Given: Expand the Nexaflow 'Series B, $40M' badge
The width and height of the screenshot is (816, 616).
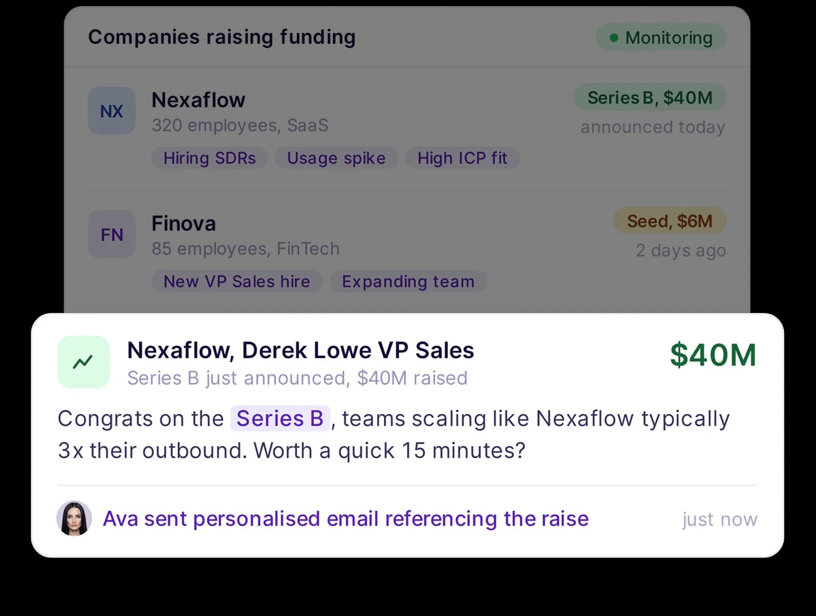Looking at the screenshot, I should (650, 98).
